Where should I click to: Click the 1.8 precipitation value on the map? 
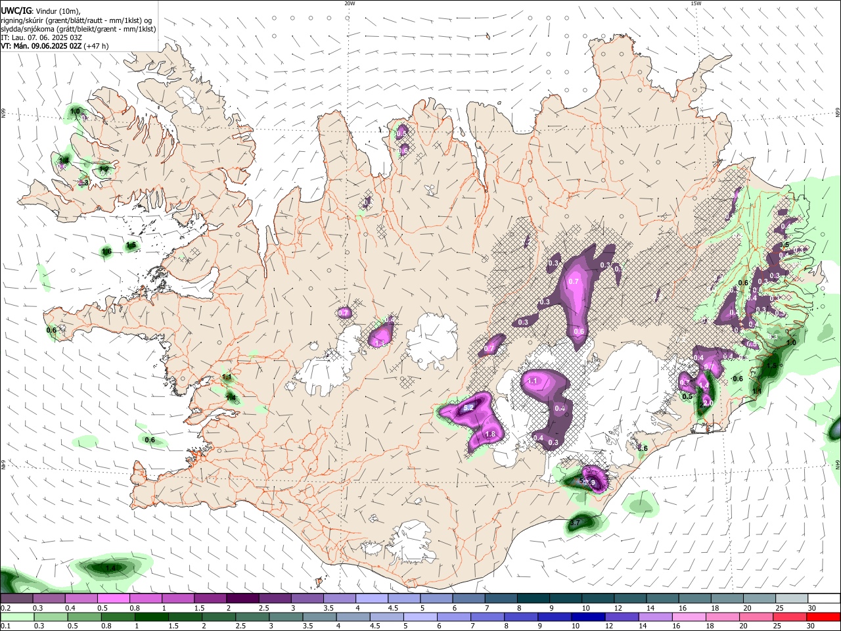(x=489, y=434)
